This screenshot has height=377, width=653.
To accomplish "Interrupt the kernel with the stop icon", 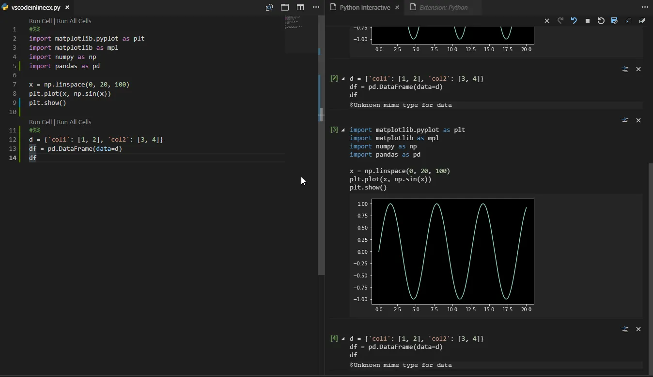I will 587,21.
